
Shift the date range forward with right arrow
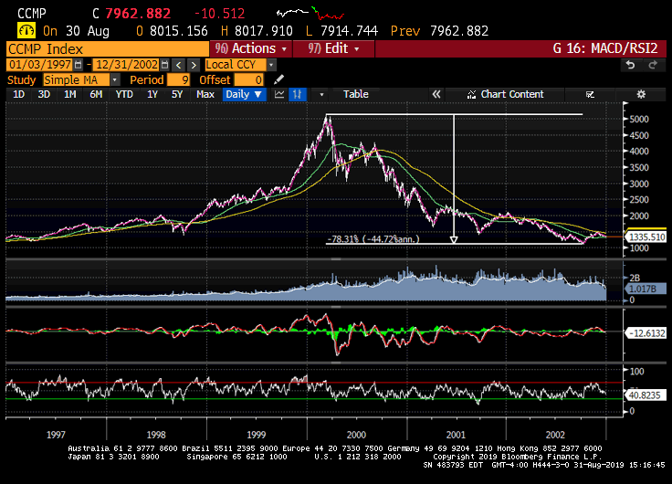pyautogui.click(x=194, y=65)
